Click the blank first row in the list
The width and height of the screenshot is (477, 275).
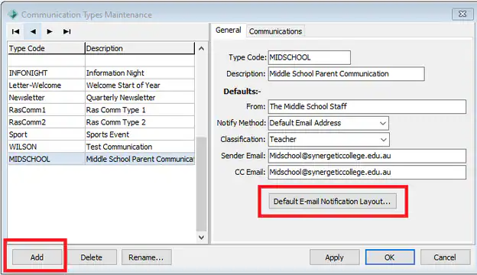pos(102,61)
